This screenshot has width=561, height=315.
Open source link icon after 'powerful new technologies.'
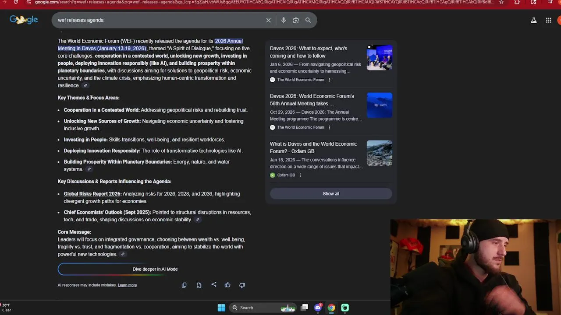coord(123,254)
